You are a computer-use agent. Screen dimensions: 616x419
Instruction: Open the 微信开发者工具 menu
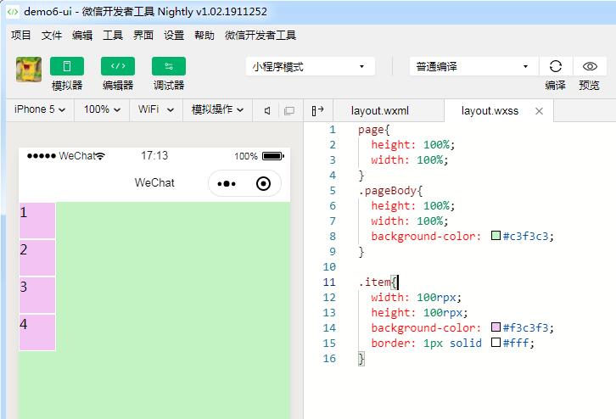pyautogui.click(x=260, y=36)
